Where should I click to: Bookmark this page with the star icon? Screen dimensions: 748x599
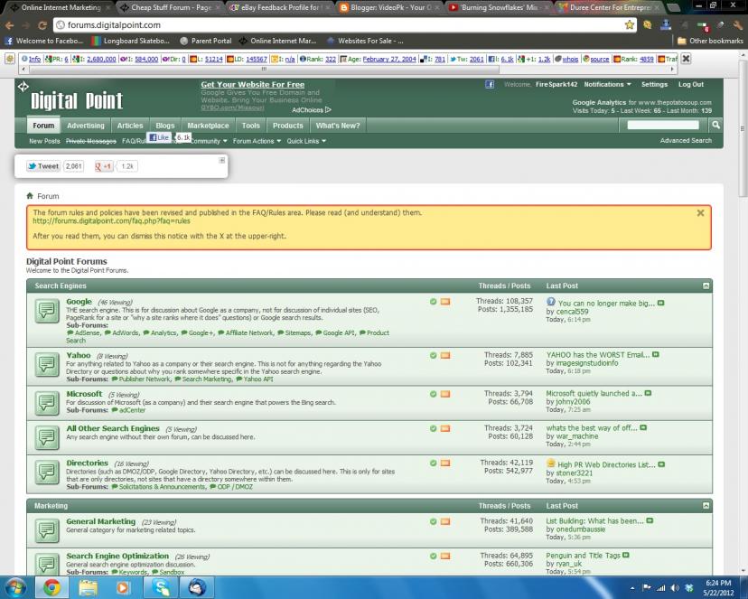coord(630,24)
